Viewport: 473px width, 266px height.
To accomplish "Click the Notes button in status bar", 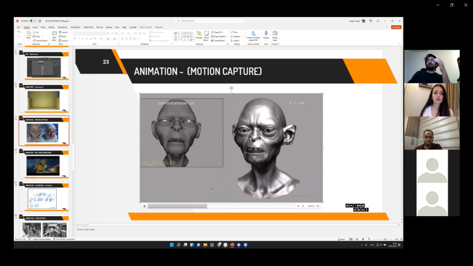I will pos(341,239).
